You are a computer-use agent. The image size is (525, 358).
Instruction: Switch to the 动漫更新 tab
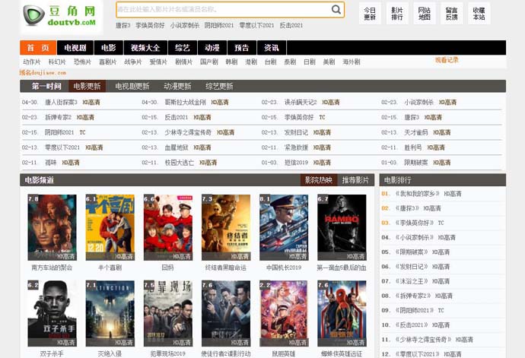click(x=177, y=87)
